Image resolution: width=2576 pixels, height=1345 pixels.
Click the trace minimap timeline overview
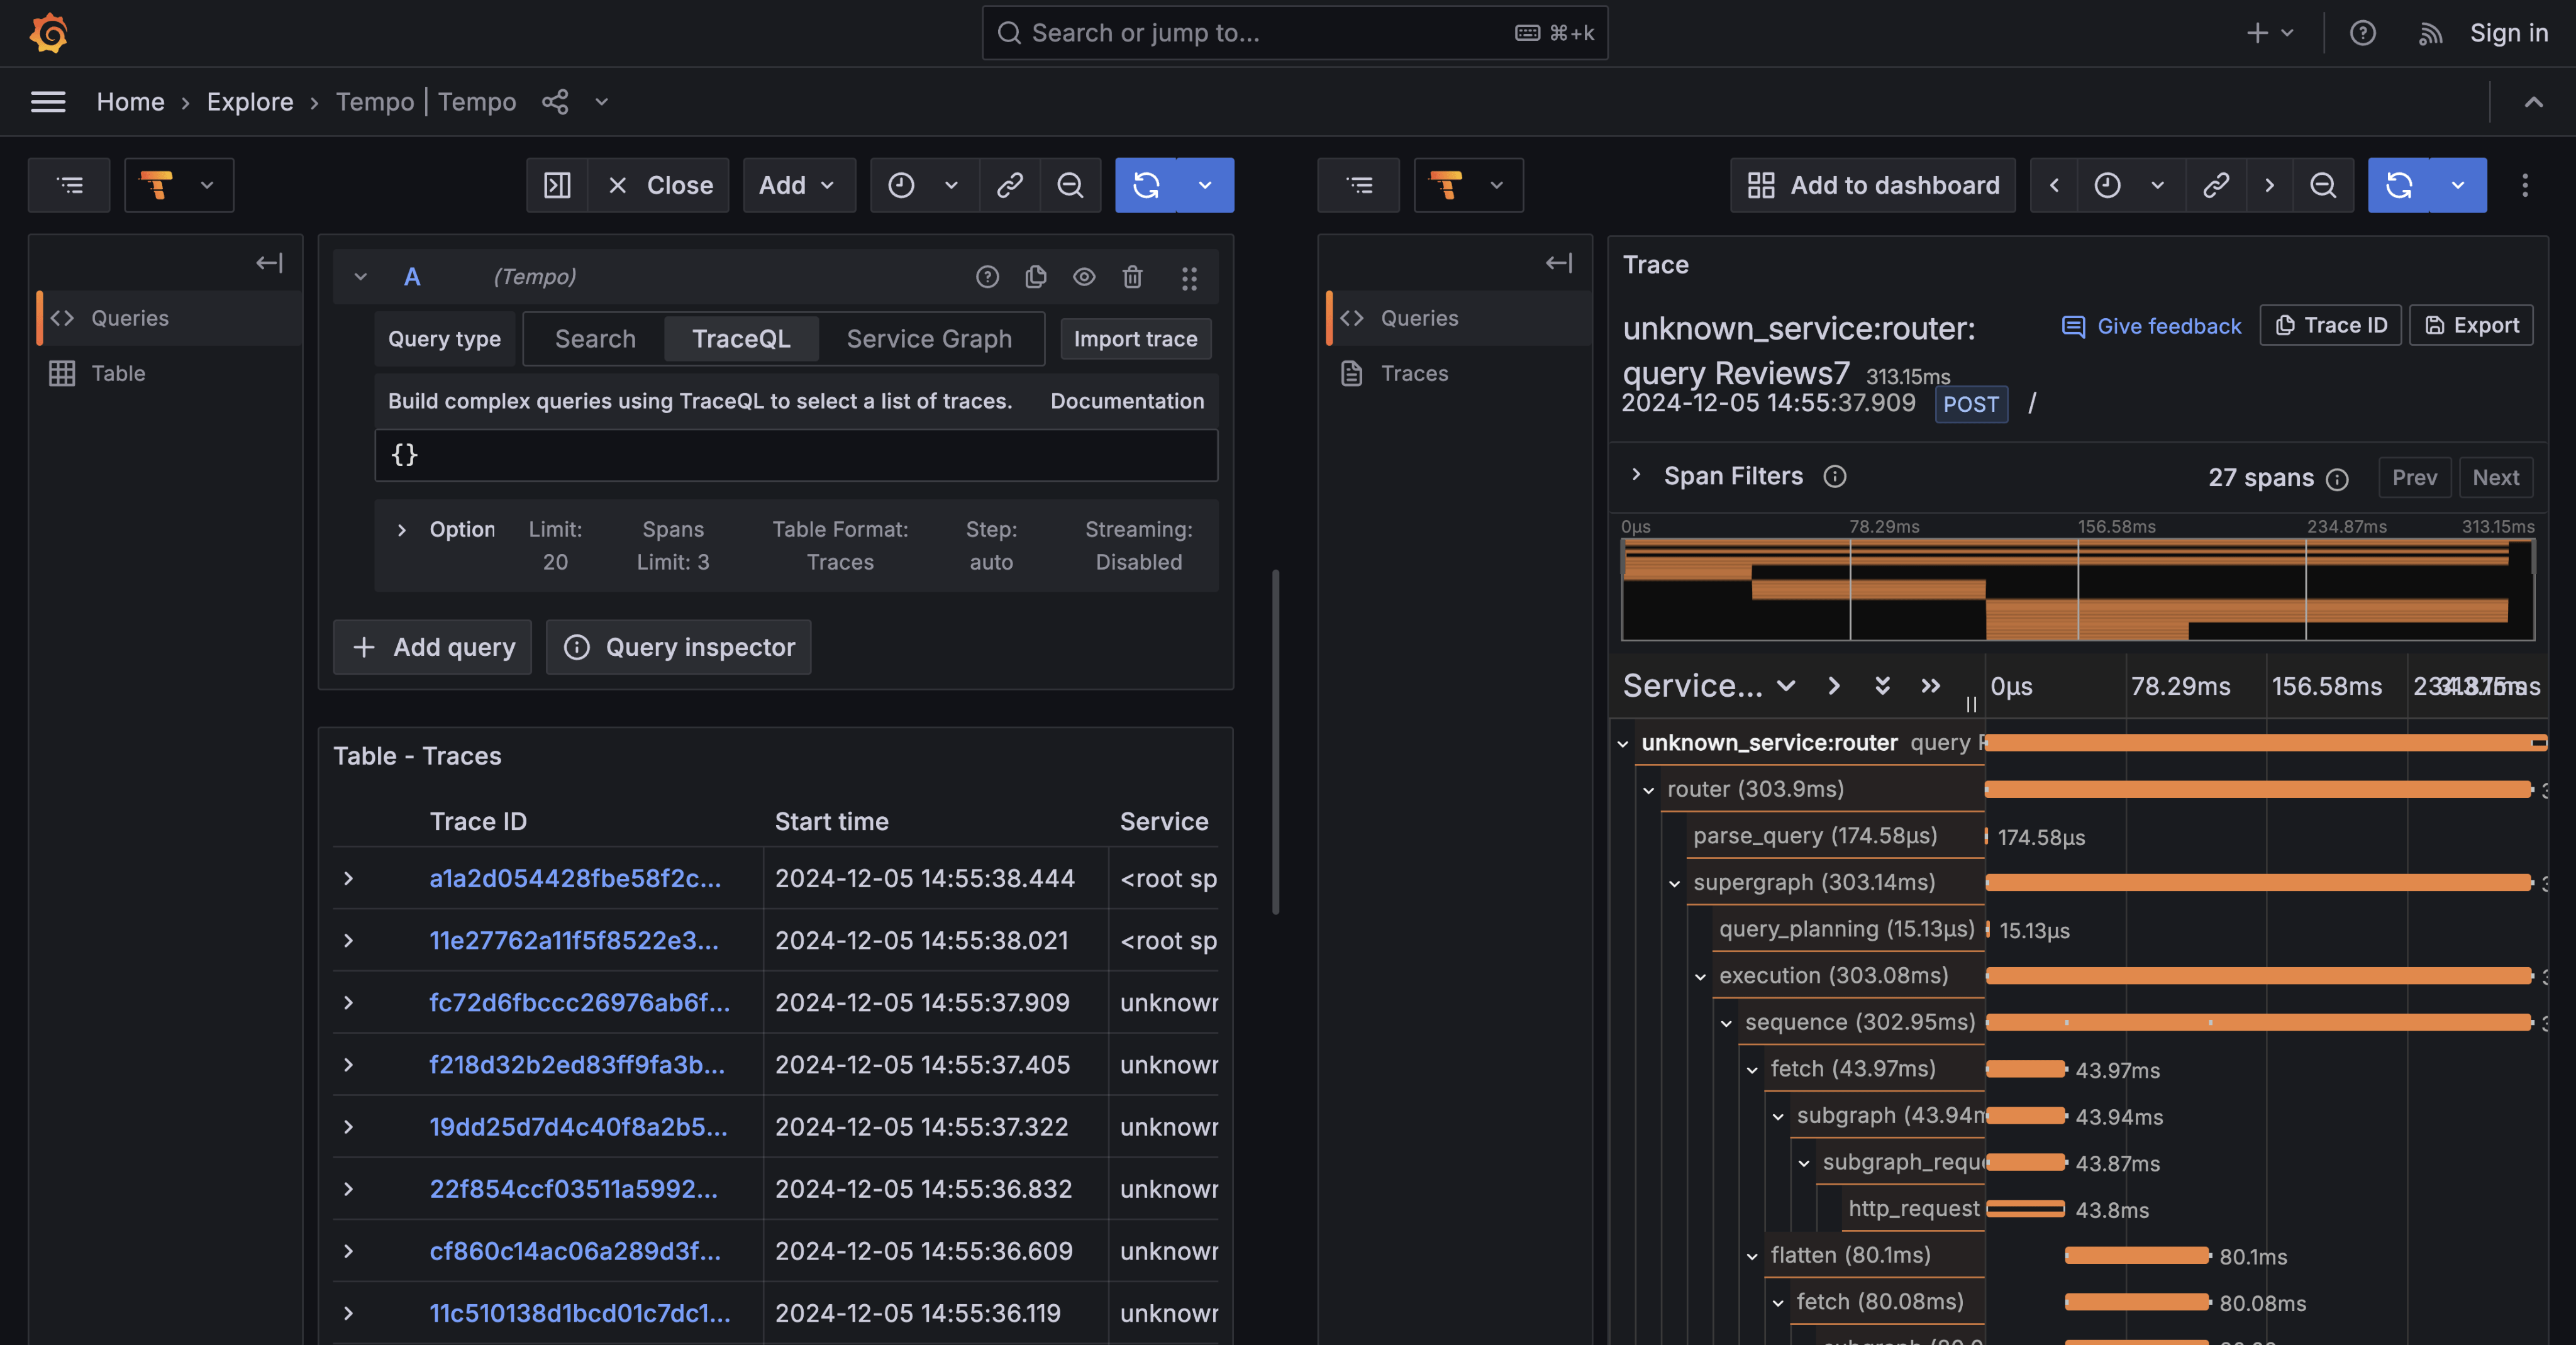[2077, 590]
